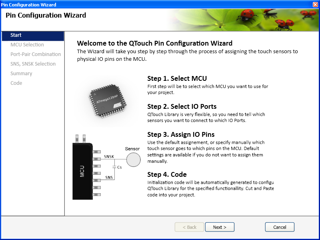Click the black MCU block in the diagram
Viewport: 320px width, 240px height.
click(x=82, y=171)
